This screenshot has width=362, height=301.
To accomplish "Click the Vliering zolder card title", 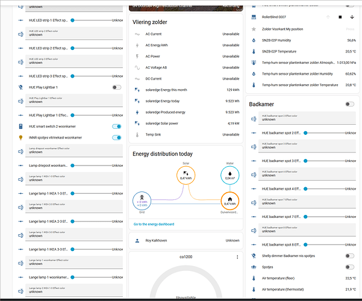I will pos(149,22).
